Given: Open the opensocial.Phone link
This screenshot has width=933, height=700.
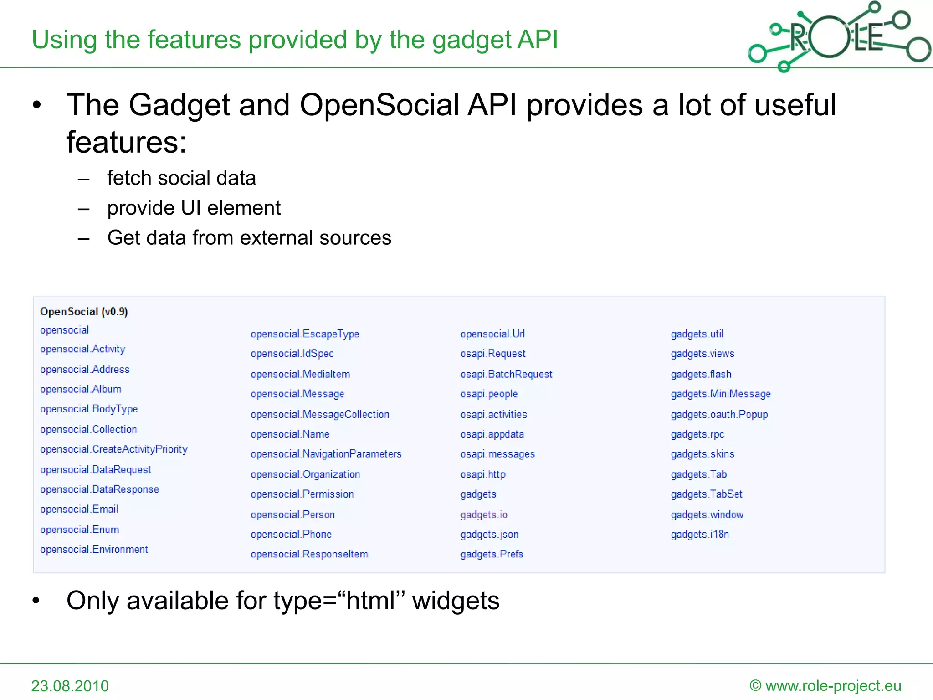Looking at the screenshot, I should [291, 535].
